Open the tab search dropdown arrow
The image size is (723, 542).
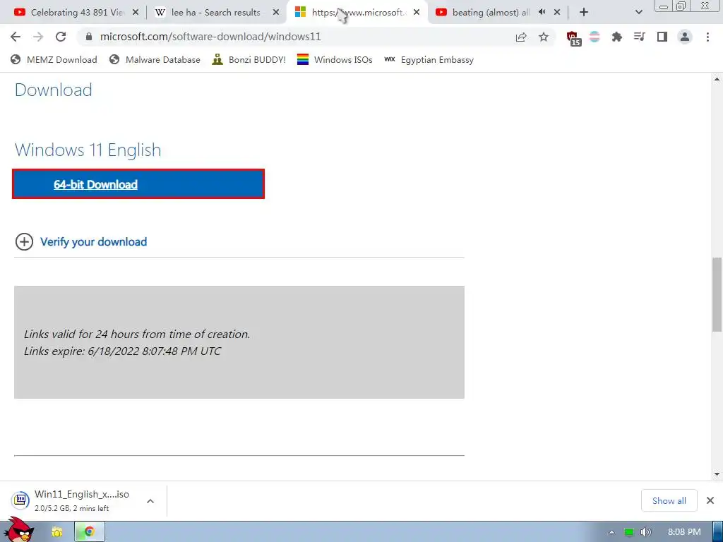tap(638, 12)
